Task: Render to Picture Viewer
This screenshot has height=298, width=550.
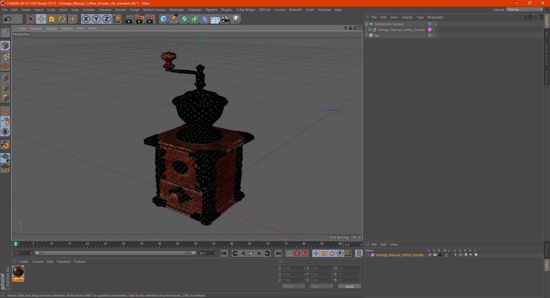Action: pos(140,19)
